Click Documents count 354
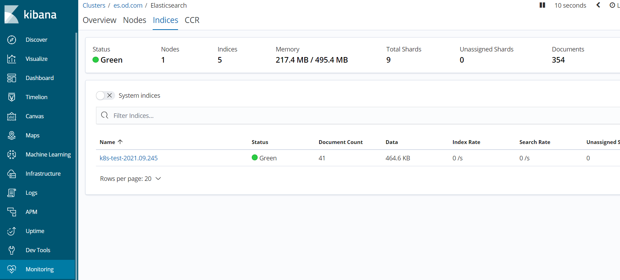This screenshot has width=620, height=280. [x=558, y=60]
